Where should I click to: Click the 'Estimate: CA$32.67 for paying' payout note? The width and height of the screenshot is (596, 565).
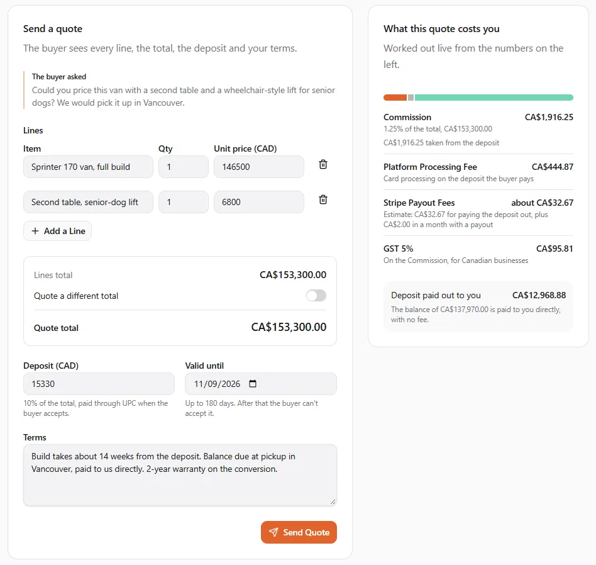pyautogui.click(x=466, y=220)
